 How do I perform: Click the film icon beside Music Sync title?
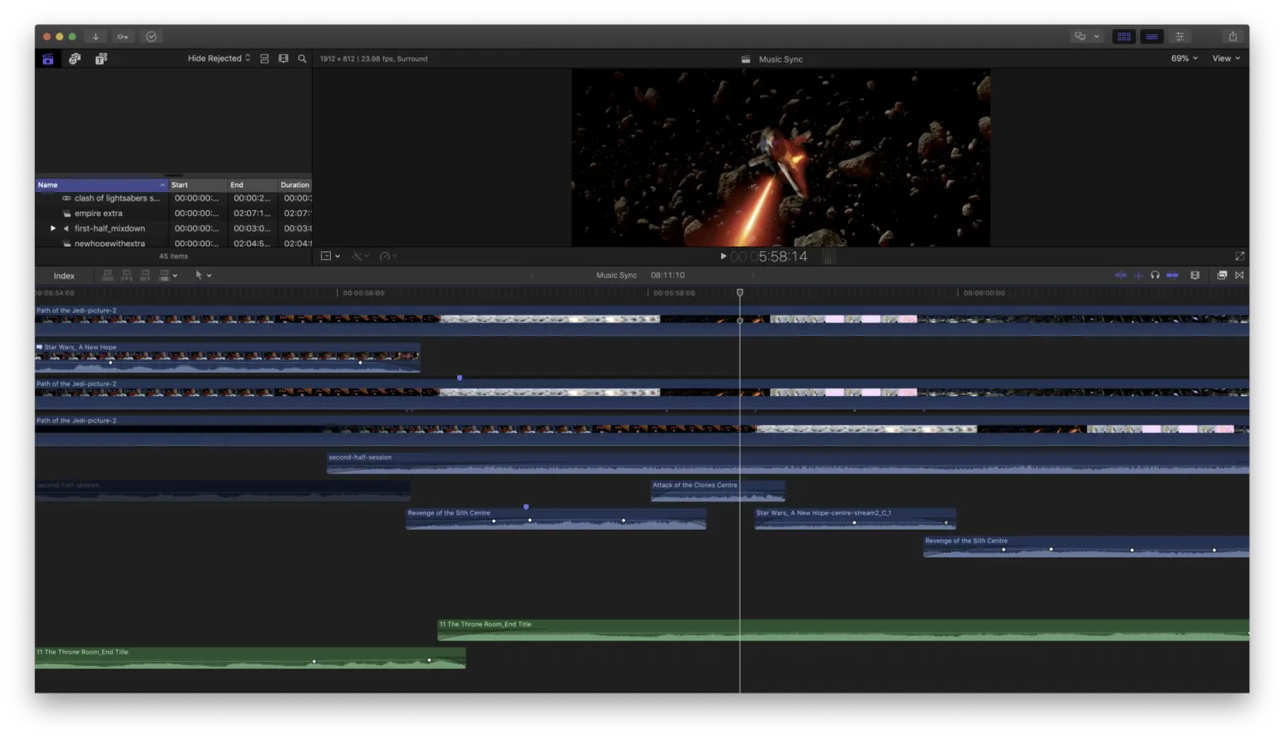(746, 59)
